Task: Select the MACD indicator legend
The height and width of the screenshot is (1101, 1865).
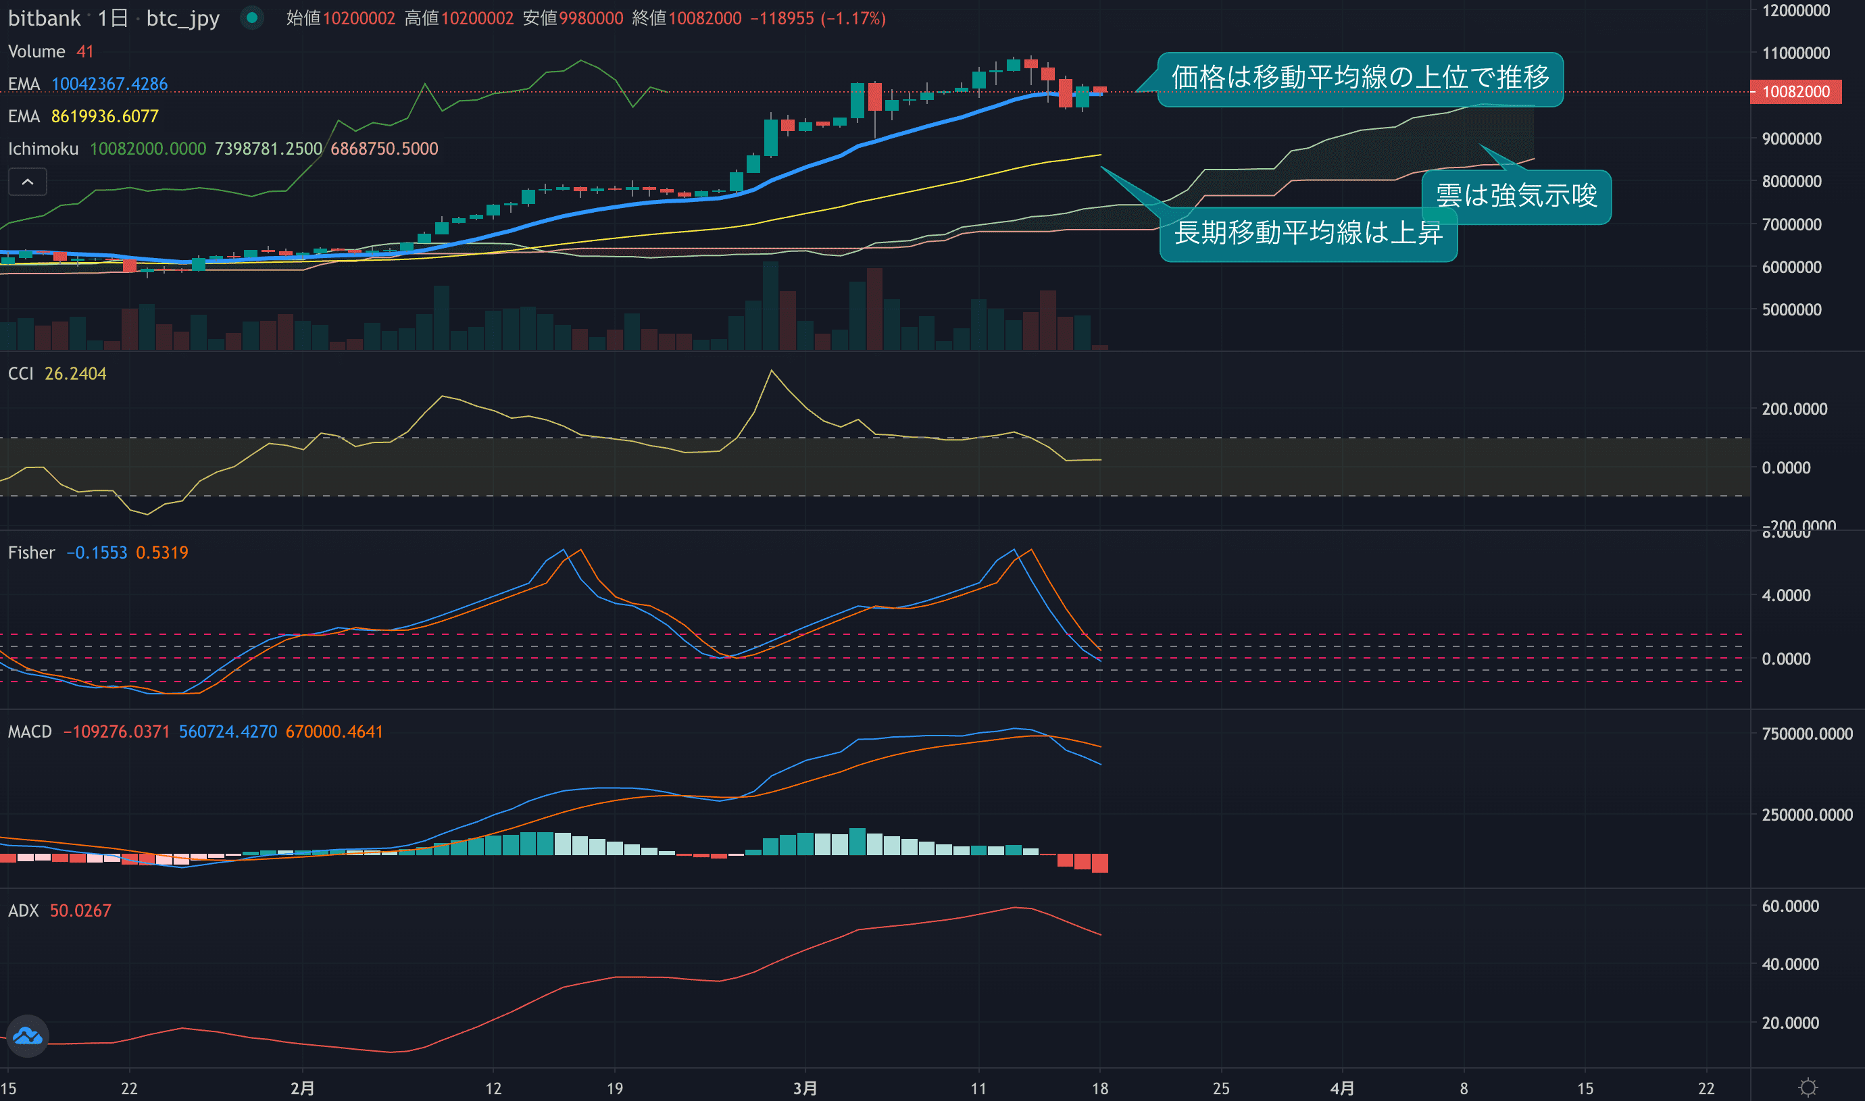Action: [x=30, y=732]
